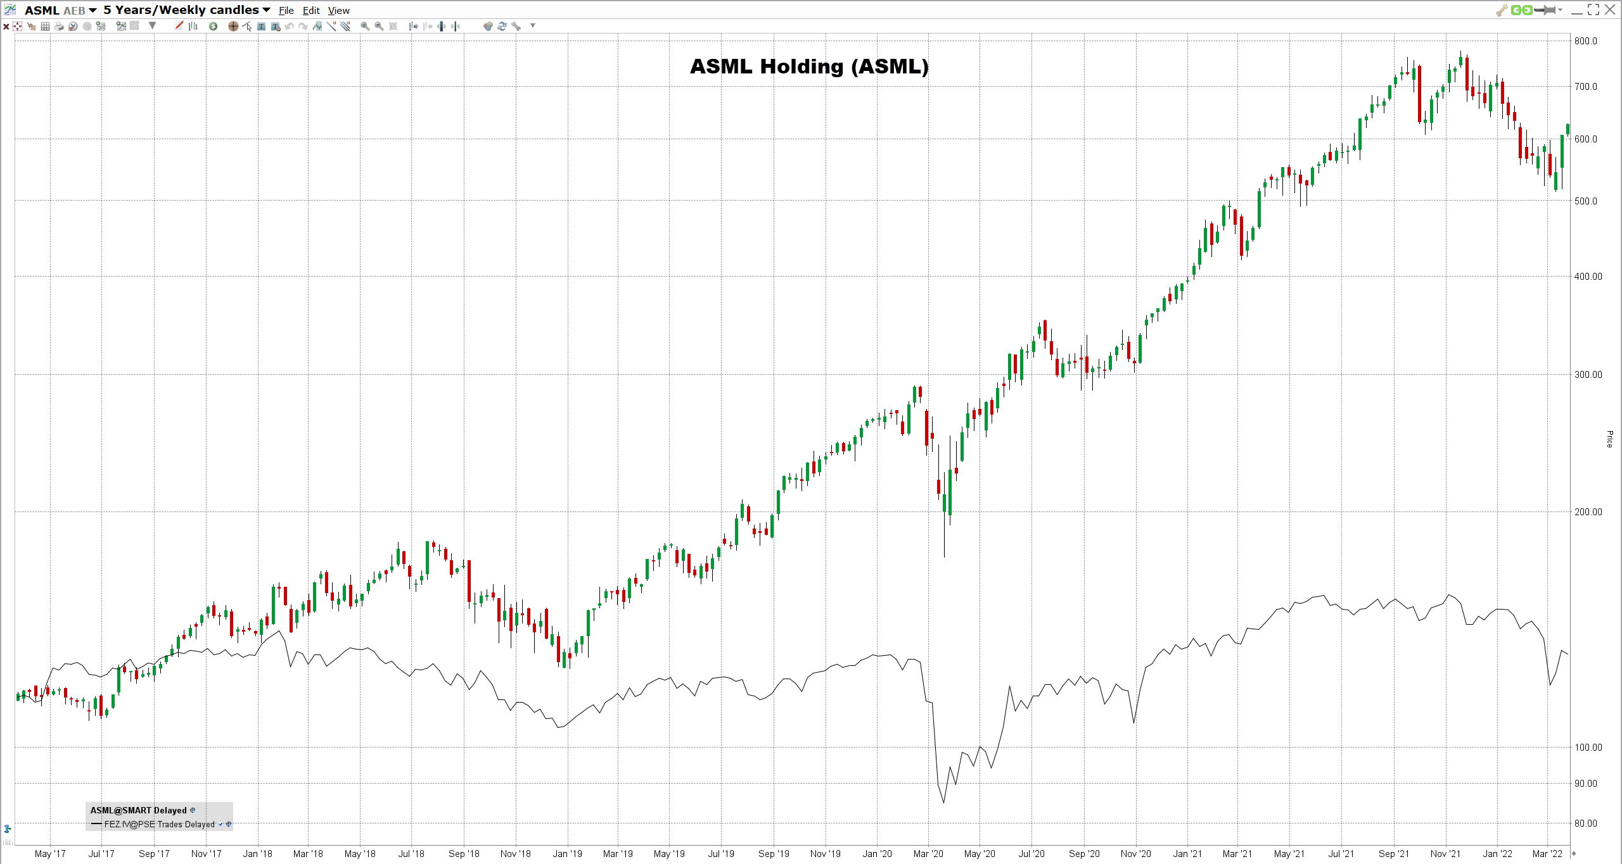The width and height of the screenshot is (1622, 864).
Task: Click the 100.00 price axis label
Action: 1588,748
